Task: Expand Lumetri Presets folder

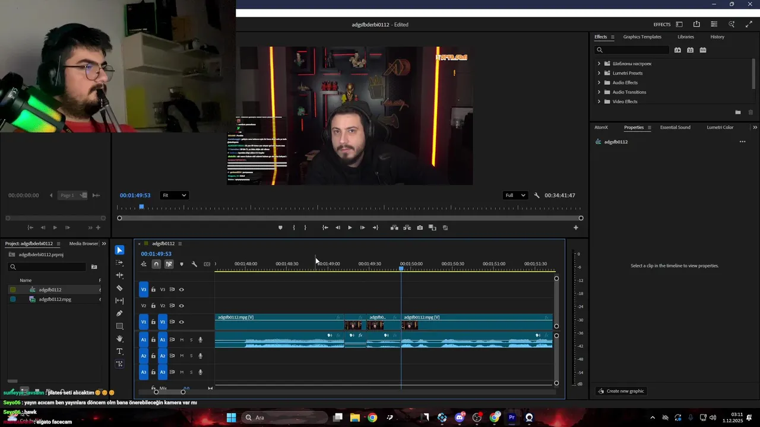Action: 598,73
